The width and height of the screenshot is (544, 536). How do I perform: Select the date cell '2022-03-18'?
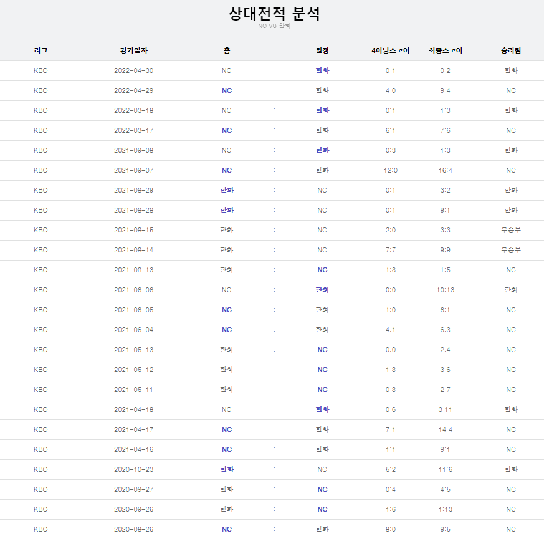[x=133, y=111]
